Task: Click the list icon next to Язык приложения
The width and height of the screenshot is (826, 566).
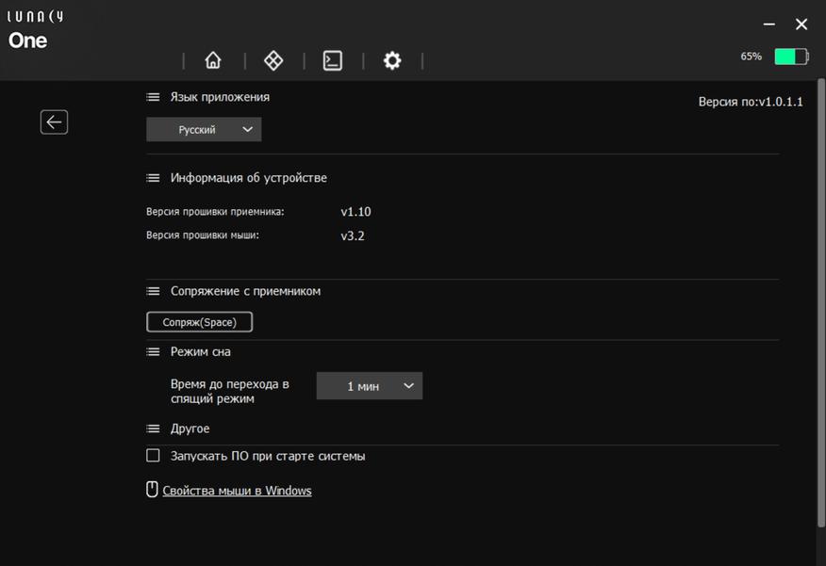Action: 153,97
